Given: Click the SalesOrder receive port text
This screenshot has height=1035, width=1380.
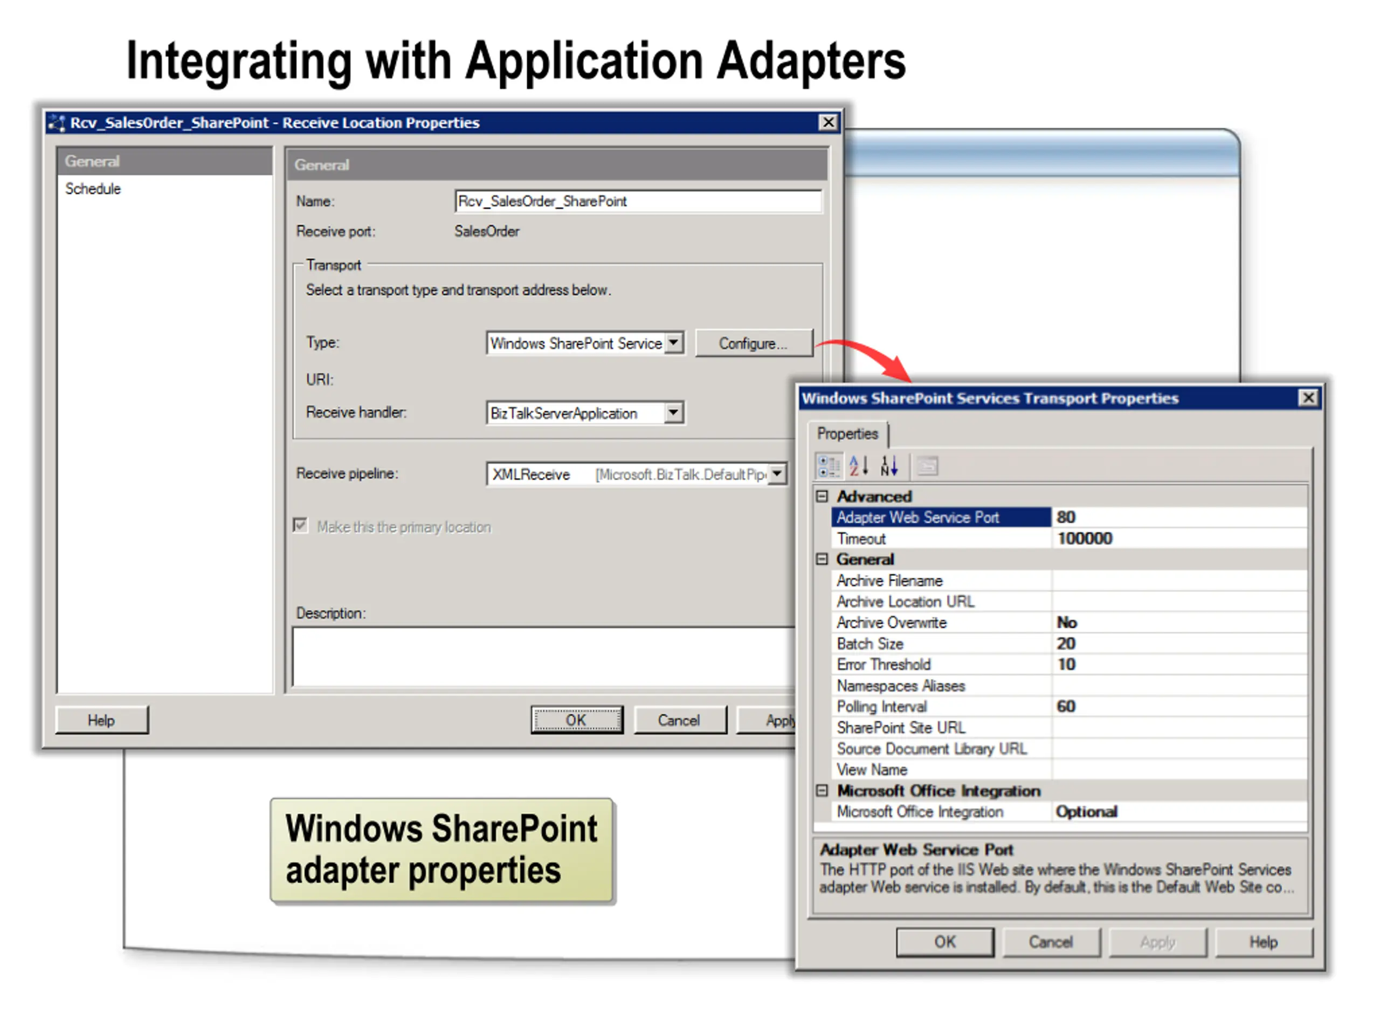Looking at the screenshot, I should click(487, 231).
